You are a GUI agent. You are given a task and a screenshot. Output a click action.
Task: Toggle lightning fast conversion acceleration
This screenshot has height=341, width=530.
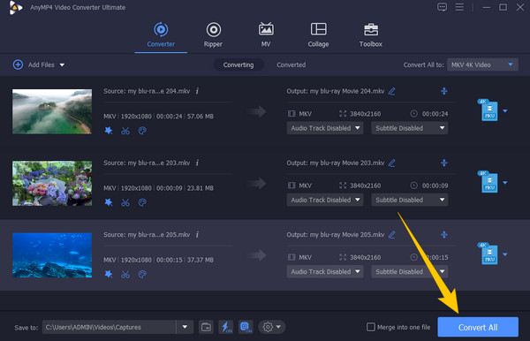click(226, 327)
